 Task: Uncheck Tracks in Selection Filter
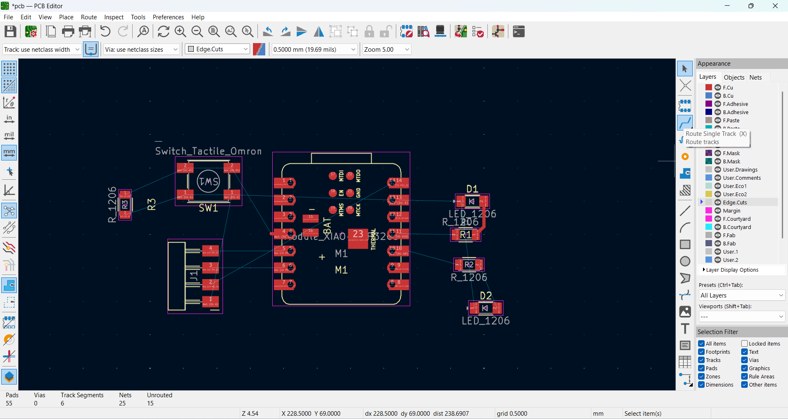pyautogui.click(x=701, y=360)
